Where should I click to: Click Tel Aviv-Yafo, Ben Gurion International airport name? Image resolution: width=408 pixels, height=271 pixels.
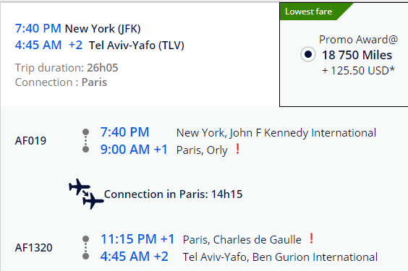pyautogui.click(x=280, y=257)
